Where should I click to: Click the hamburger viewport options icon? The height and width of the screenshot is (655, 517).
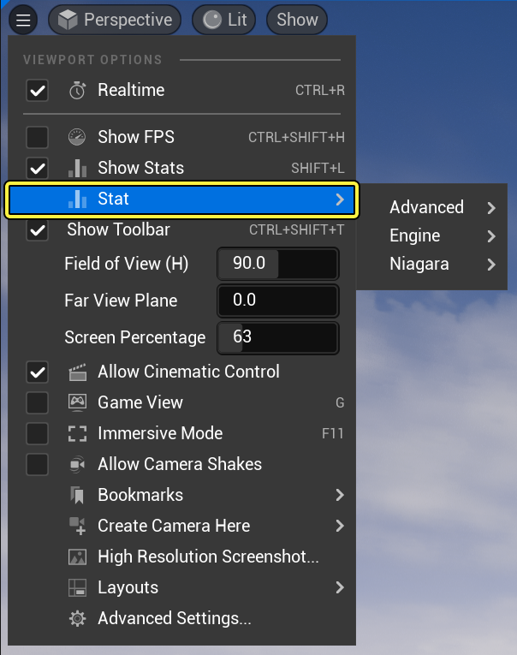tap(23, 20)
